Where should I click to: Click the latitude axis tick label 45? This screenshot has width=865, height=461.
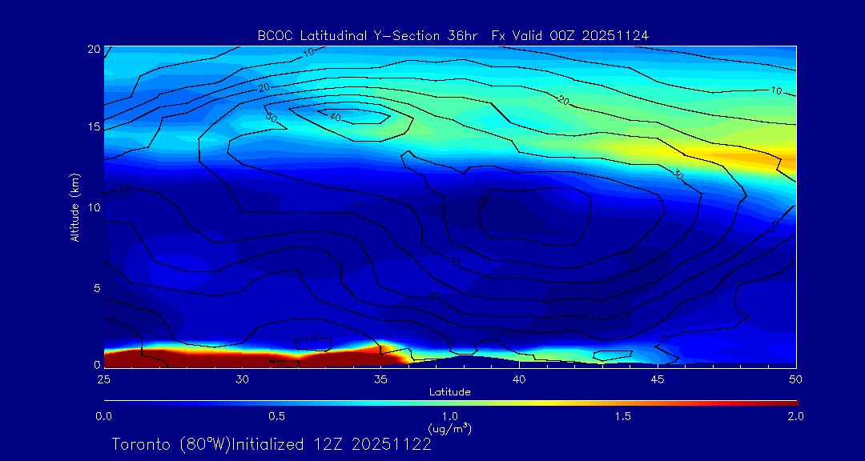[658, 379]
